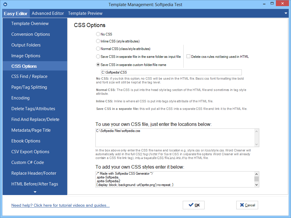Click down arrow of CSS file locations scrollbar
Image resolution: width=291 pixels, height=218 pixels.
pos(256,144)
